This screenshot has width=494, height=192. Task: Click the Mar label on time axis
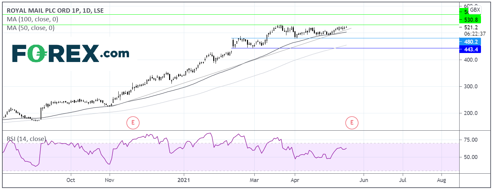tap(254, 180)
